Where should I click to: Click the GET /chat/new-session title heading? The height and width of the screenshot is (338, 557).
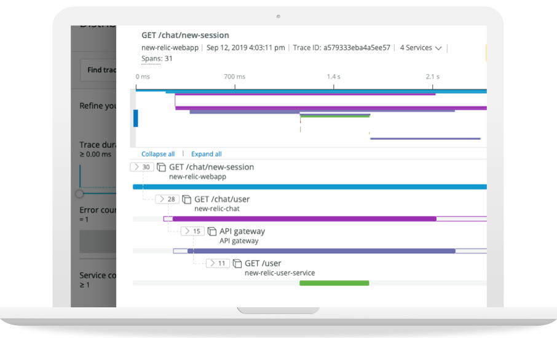[x=185, y=35]
